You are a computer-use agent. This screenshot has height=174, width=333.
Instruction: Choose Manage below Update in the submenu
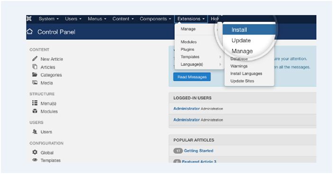pos(242,51)
